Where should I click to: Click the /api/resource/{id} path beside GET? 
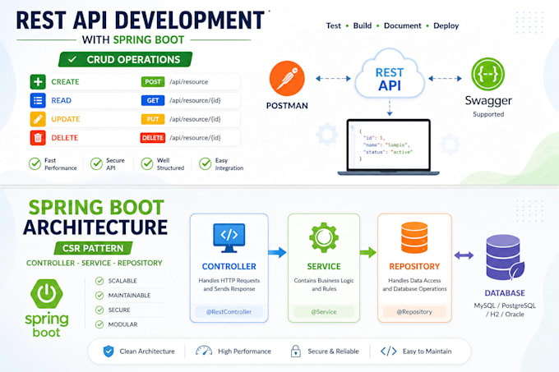[x=195, y=100]
